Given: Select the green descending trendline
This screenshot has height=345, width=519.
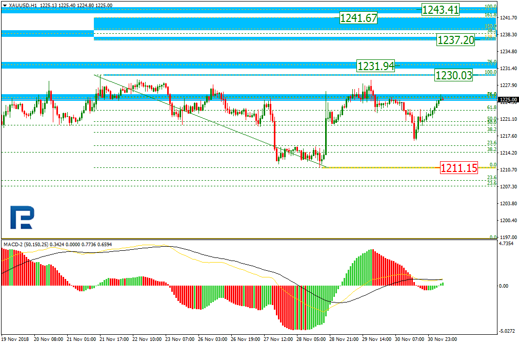Looking at the screenshot, I should 212,121.
